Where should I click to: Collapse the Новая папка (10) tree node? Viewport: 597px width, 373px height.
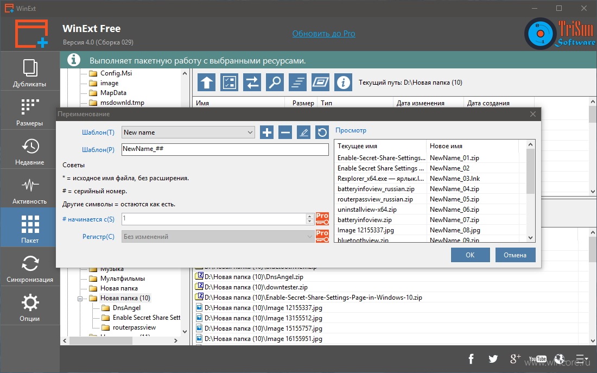80,298
